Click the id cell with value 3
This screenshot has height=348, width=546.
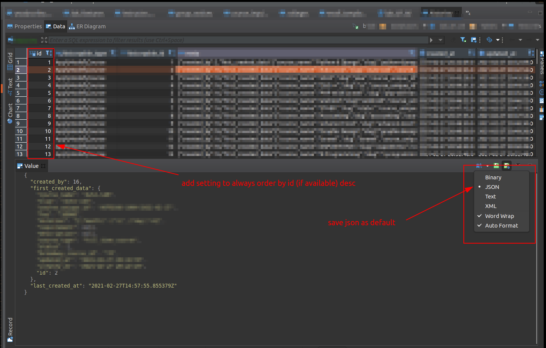tap(41, 78)
